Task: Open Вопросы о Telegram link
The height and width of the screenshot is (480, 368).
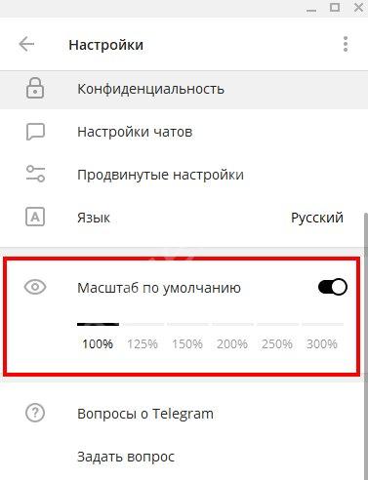Action: (x=145, y=414)
